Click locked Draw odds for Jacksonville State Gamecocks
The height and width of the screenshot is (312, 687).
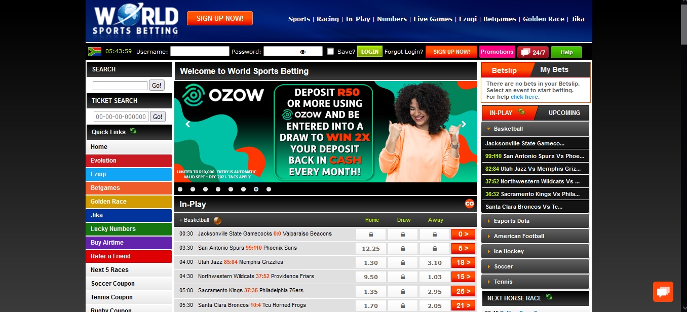[x=403, y=235]
